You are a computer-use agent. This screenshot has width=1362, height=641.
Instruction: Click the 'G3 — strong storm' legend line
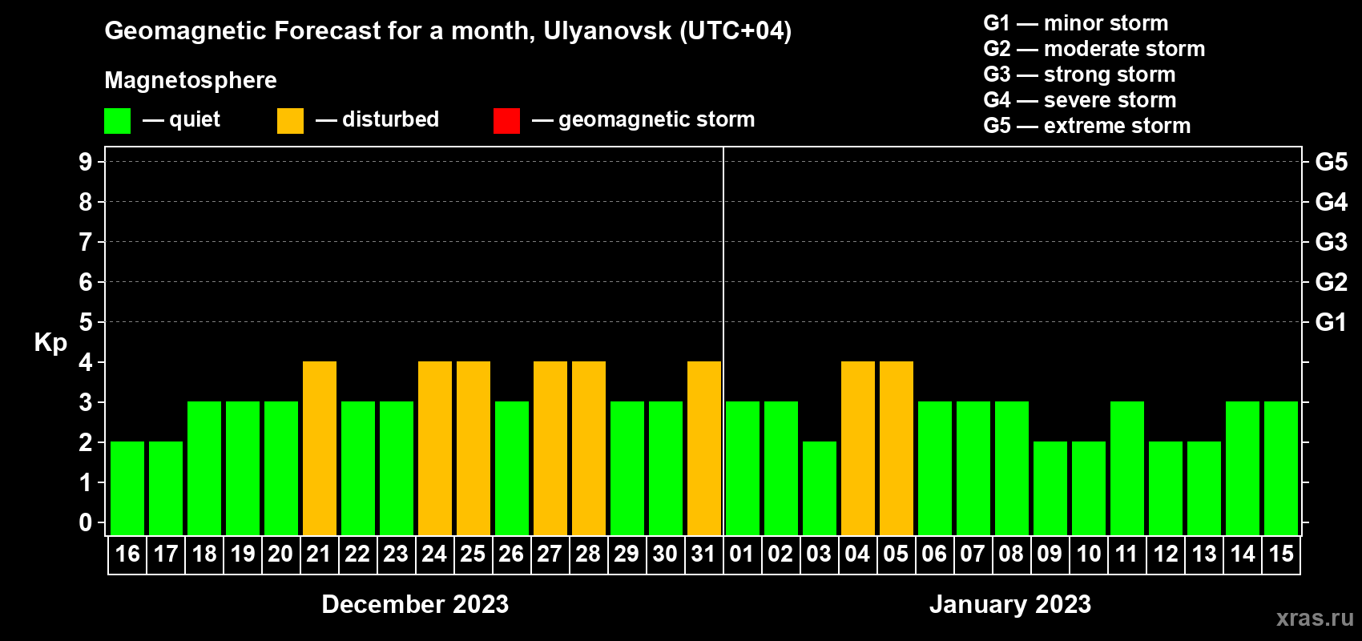click(x=1079, y=75)
